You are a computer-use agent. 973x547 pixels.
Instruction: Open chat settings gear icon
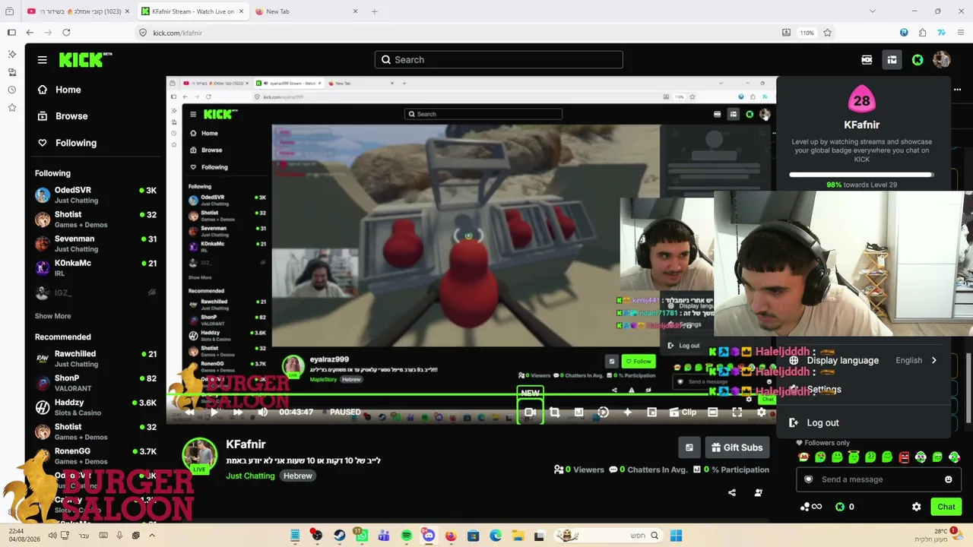pos(917,507)
